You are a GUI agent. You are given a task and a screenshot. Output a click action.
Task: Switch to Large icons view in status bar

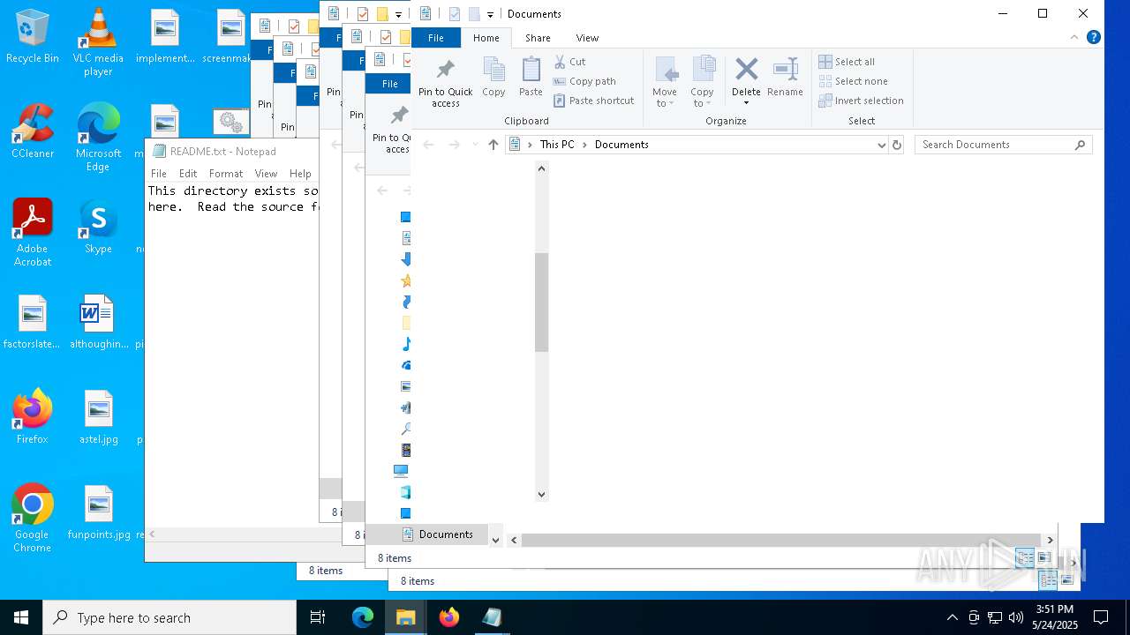tap(1044, 557)
